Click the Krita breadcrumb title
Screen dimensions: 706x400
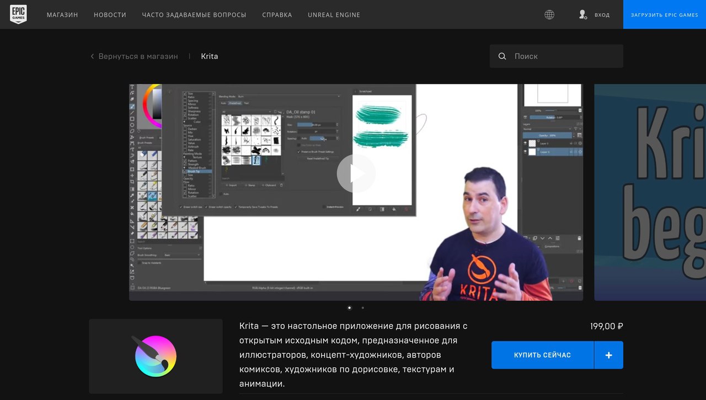click(210, 56)
